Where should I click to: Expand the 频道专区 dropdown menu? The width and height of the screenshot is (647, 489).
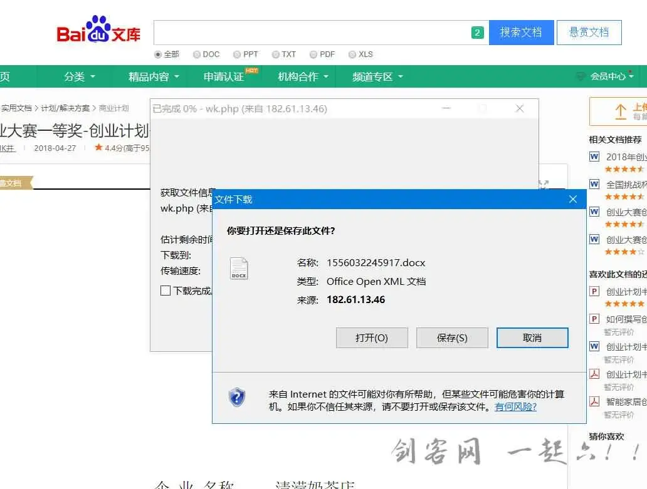tap(377, 76)
